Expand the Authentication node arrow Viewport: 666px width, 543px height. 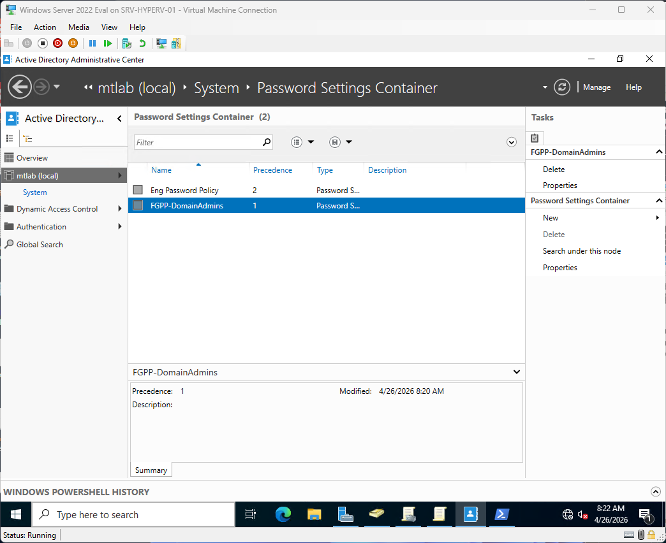coord(120,226)
